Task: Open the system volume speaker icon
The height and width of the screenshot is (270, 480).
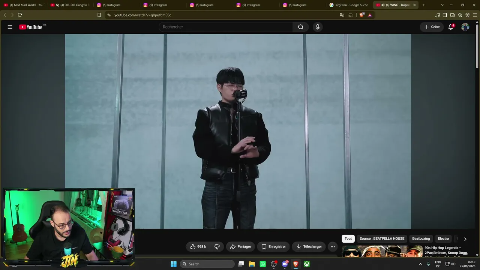Action: point(453,264)
